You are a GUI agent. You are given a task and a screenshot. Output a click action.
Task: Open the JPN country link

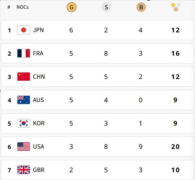click(x=38, y=30)
